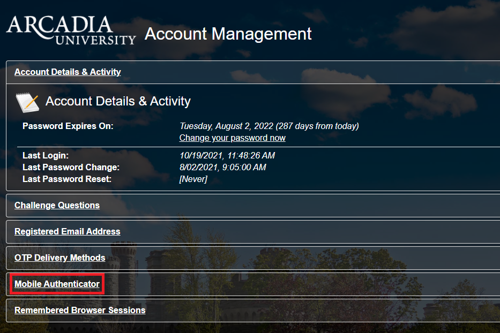Viewport: 500px width, 333px height.
Task: Click the [Never] password reset value
Action: tap(193, 179)
